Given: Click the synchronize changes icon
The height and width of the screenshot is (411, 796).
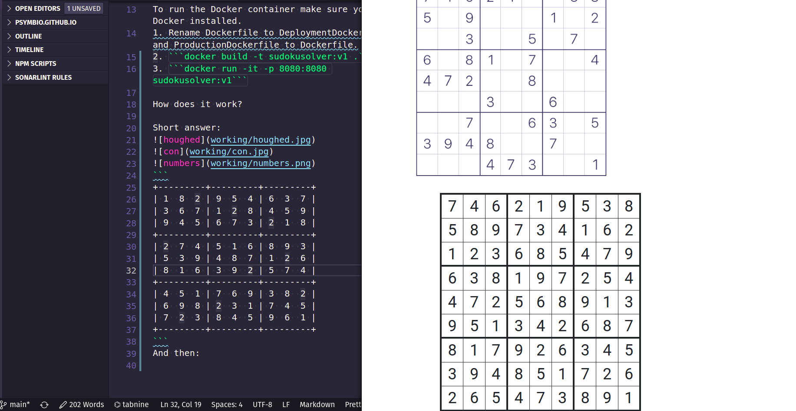Looking at the screenshot, I should pyautogui.click(x=44, y=404).
